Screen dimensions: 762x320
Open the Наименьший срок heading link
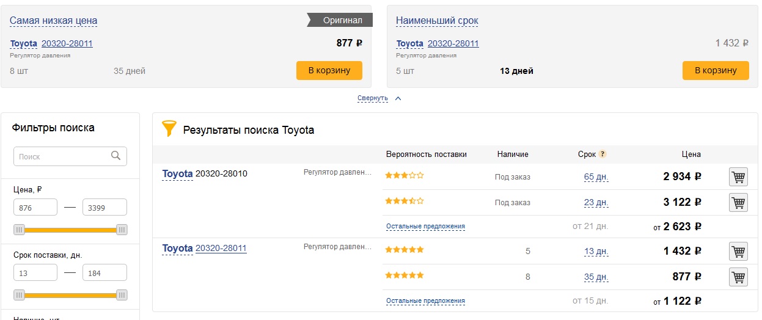point(437,21)
